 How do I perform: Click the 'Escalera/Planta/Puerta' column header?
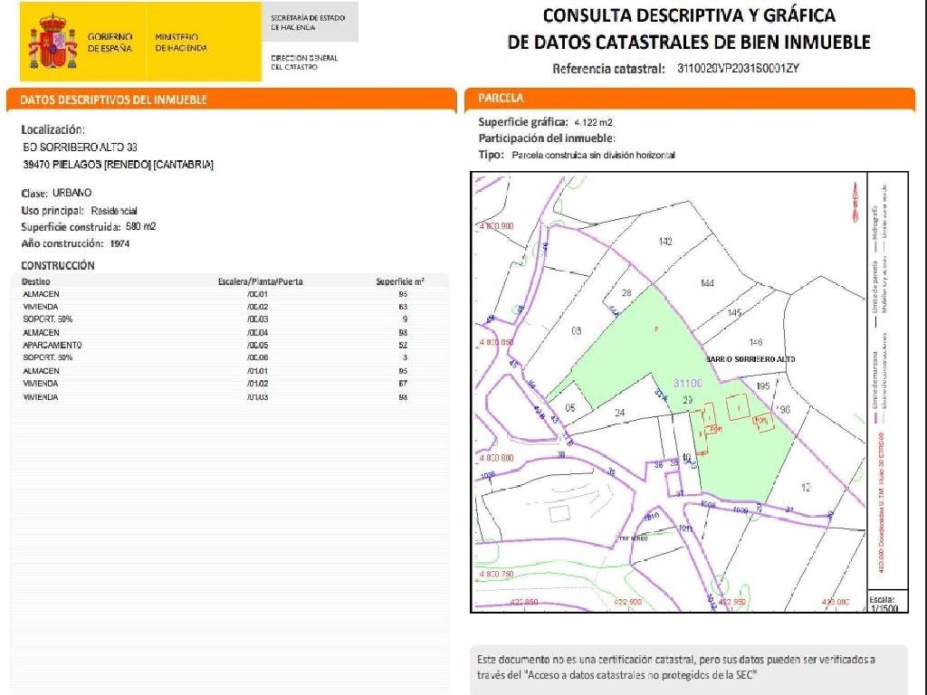coord(260,282)
